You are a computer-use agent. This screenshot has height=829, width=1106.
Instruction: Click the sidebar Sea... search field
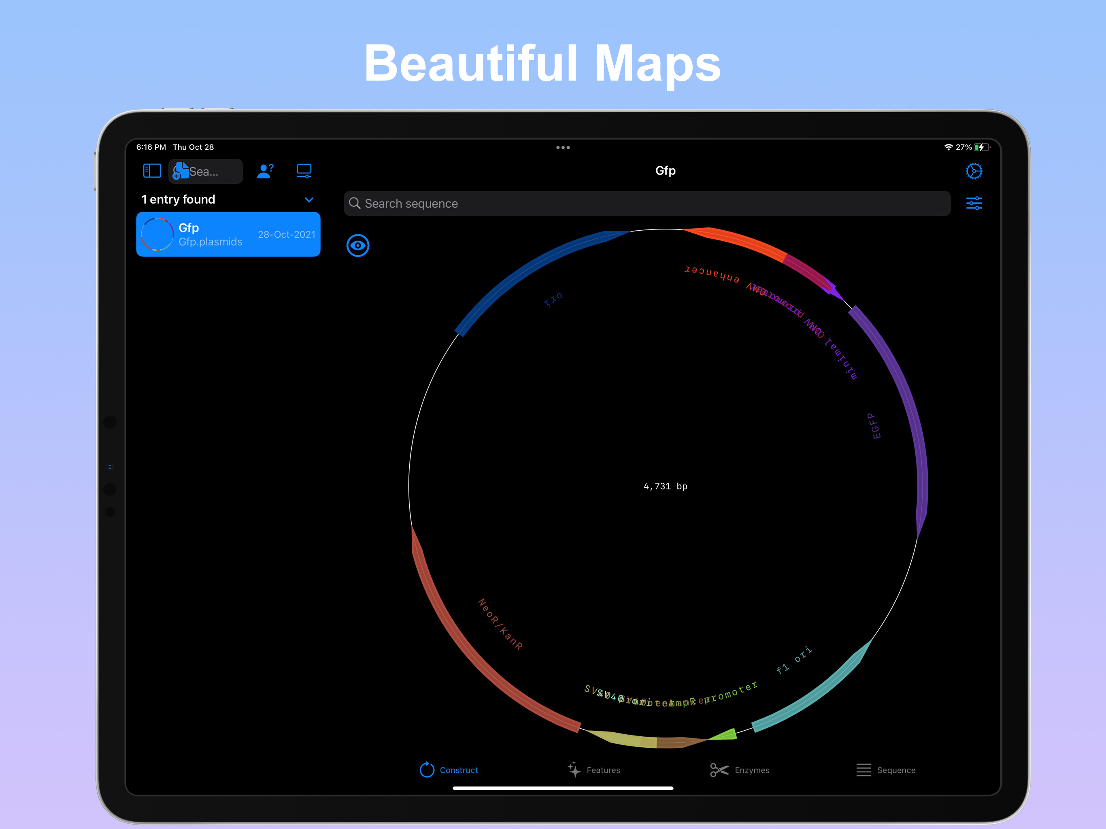206,172
